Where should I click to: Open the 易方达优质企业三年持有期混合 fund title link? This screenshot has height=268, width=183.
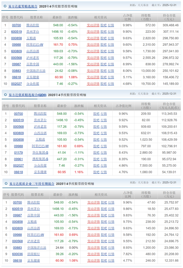32,184
